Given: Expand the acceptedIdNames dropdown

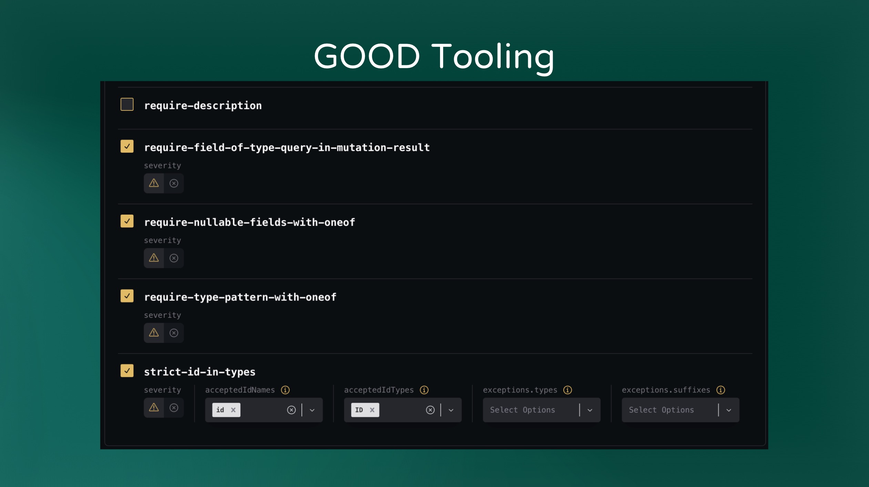Looking at the screenshot, I should pyautogui.click(x=312, y=410).
